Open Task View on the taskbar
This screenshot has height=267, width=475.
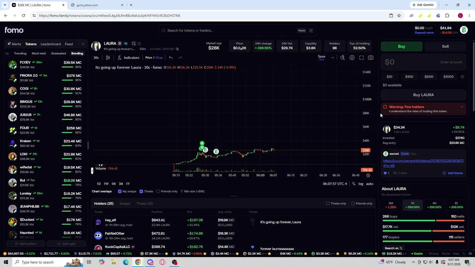click(x=89, y=262)
